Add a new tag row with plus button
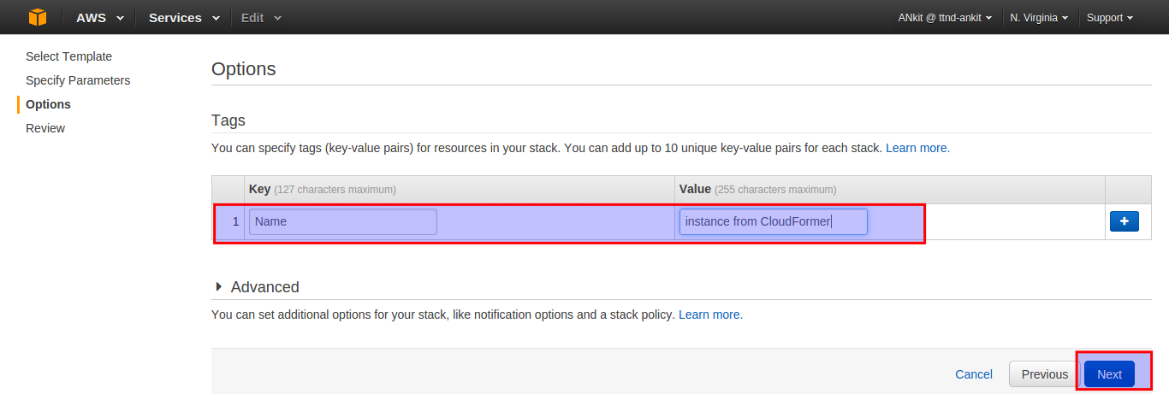1169x394 pixels. [1124, 221]
